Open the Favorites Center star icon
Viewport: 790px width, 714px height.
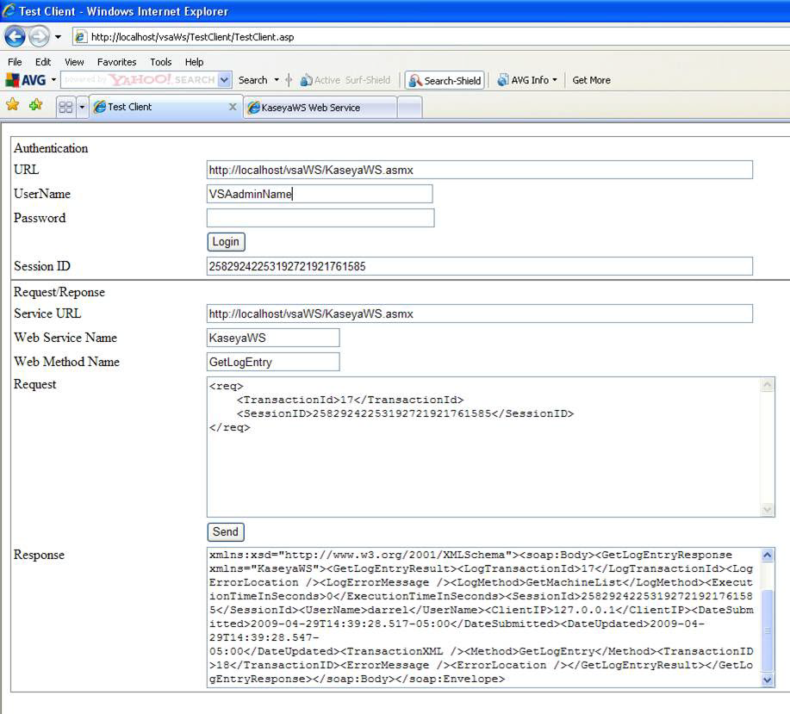click(13, 105)
